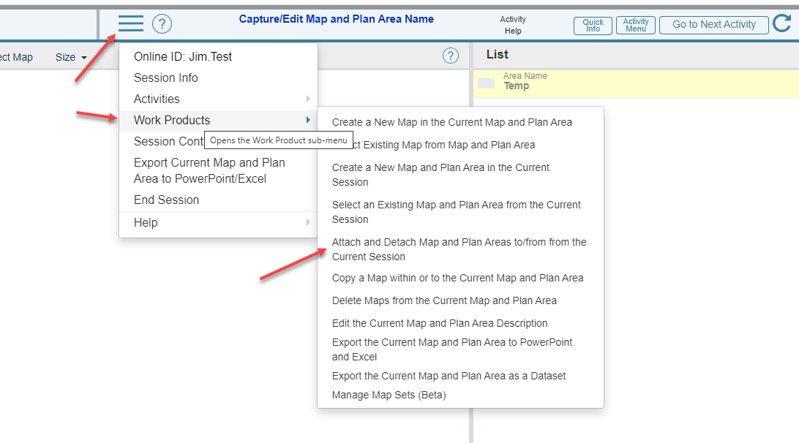Click the Activity Help link
This screenshot has height=443, width=799.
[513, 25]
